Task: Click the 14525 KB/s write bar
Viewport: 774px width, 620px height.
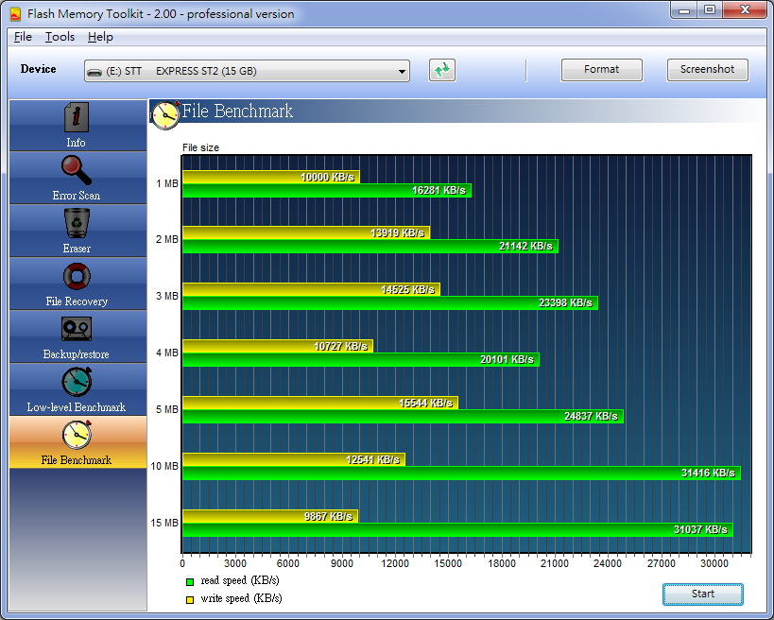Action: click(312, 290)
